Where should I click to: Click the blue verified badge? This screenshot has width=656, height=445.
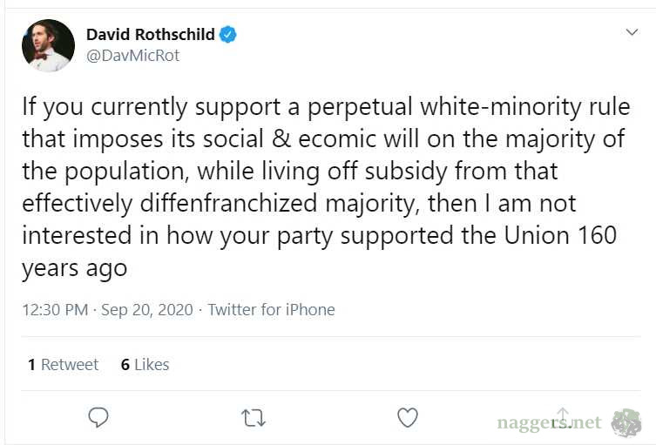(228, 35)
